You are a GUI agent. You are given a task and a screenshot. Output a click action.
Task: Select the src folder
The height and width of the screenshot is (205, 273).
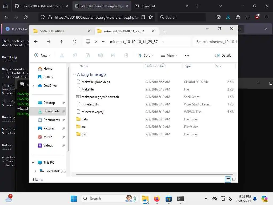tap(83, 127)
